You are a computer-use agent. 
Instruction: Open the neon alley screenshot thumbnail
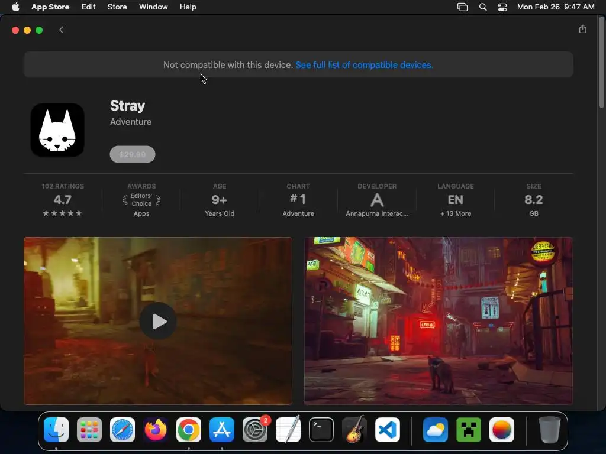[439, 321]
